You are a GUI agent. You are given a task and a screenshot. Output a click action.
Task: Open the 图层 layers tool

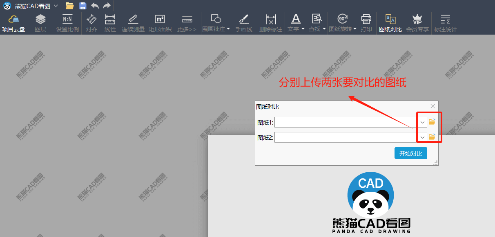40,23
